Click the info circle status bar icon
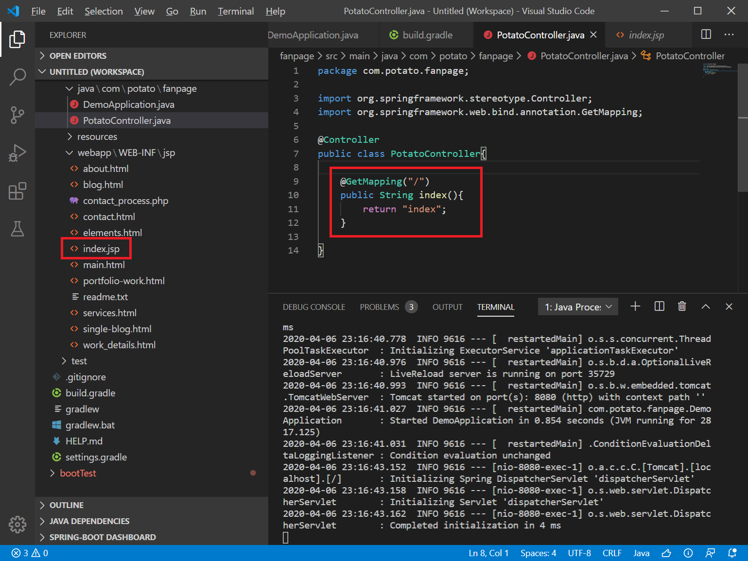The height and width of the screenshot is (561, 748). pos(688,553)
